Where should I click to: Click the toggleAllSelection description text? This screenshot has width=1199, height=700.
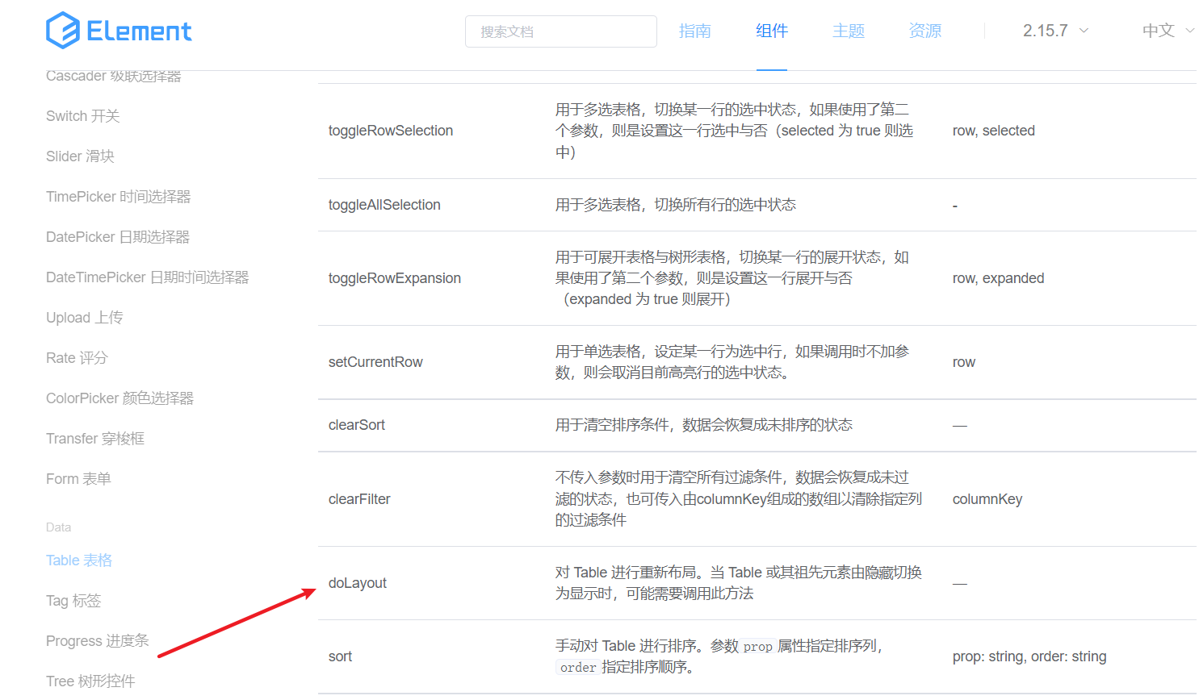(676, 205)
